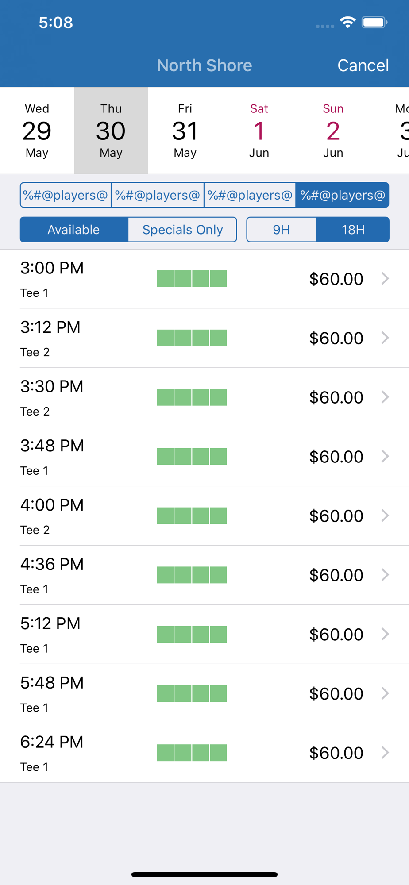Screen dimensions: 409x885
Task: Toggle the Specials Only filter
Action: [x=182, y=230]
